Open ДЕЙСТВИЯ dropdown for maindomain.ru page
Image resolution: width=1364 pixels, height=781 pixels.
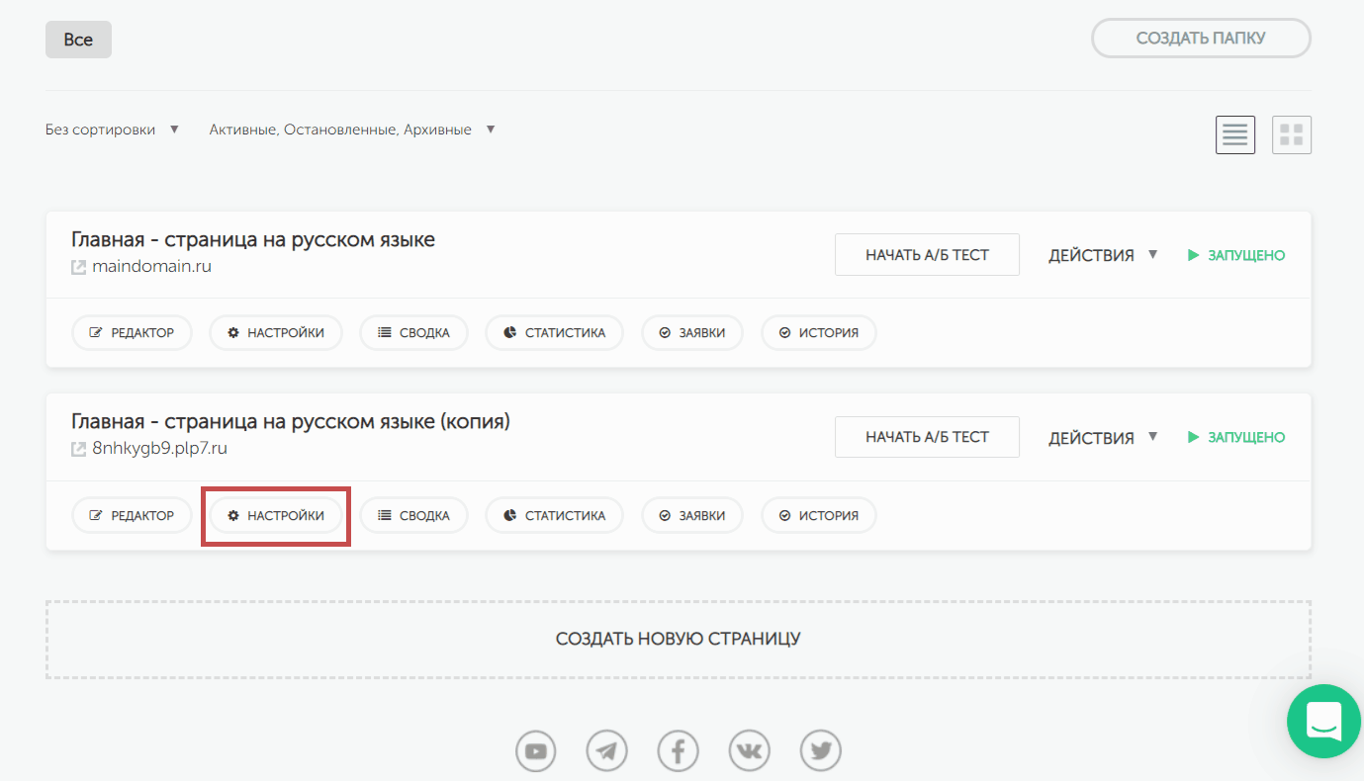1102,255
